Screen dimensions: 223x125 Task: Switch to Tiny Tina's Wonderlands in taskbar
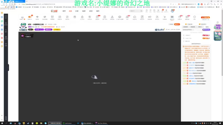pos(101,123)
